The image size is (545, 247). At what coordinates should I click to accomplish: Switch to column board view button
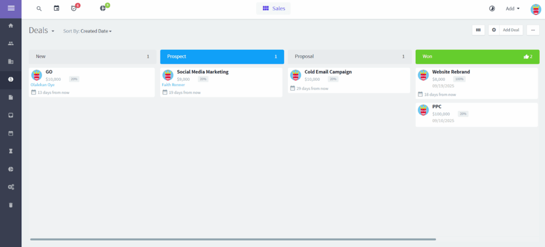pos(478,30)
